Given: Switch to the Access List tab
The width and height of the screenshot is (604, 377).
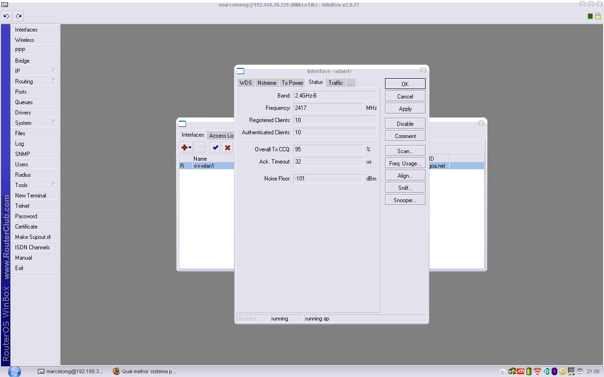Looking at the screenshot, I should pyautogui.click(x=221, y=136).
